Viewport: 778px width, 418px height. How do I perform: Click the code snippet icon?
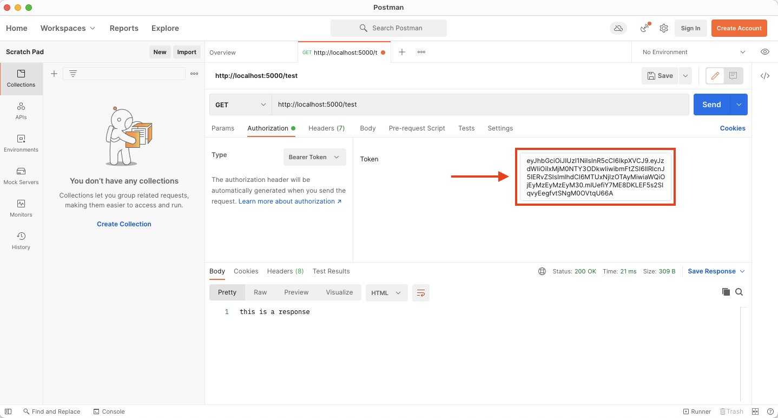coord(764,76)
